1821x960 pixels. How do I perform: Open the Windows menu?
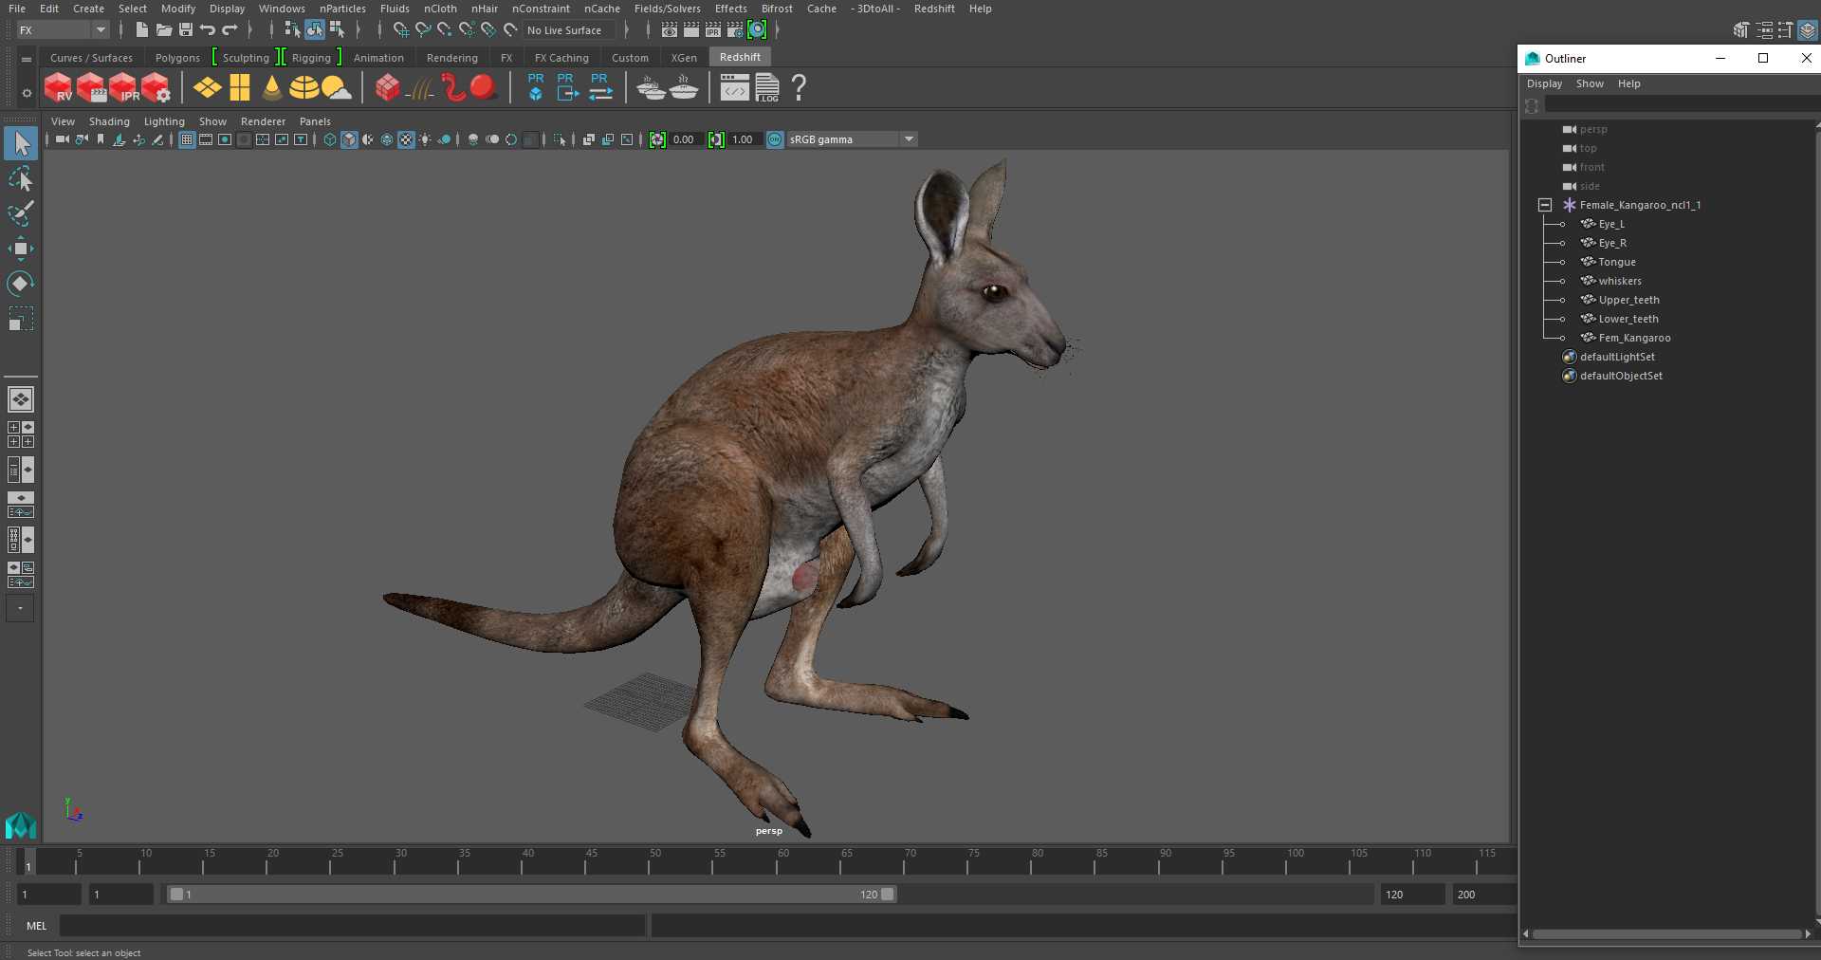(282, 9)
